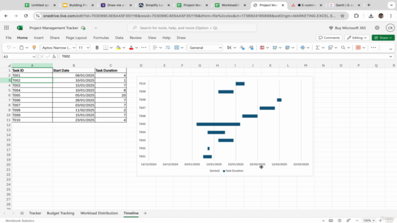Open the Data ribbon tab

coord(119,38)
